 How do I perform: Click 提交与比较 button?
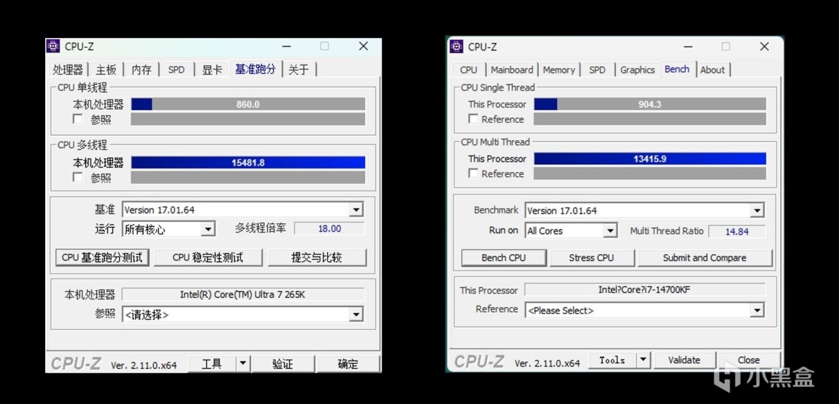[x=317, y=257]
